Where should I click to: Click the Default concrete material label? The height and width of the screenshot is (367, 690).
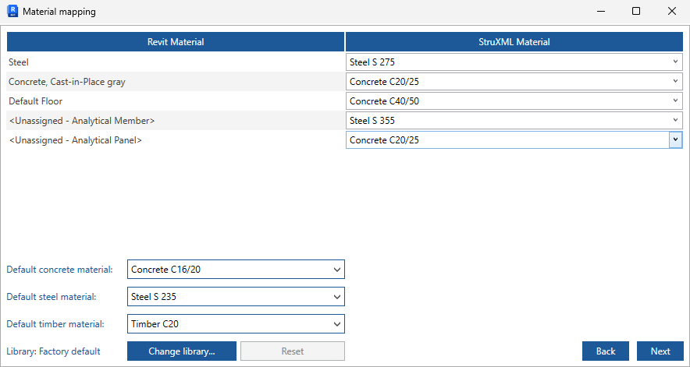tap(59, 270)
